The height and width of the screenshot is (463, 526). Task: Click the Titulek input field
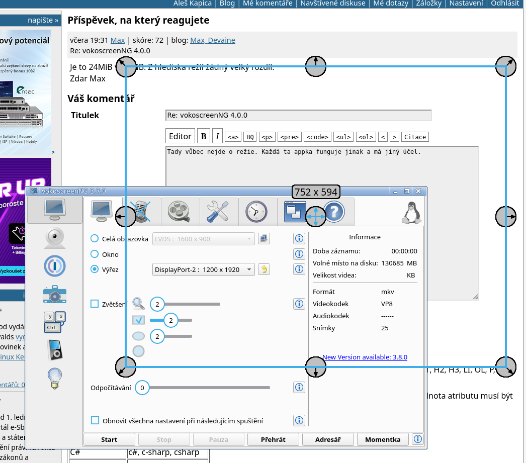coord(299,115)
